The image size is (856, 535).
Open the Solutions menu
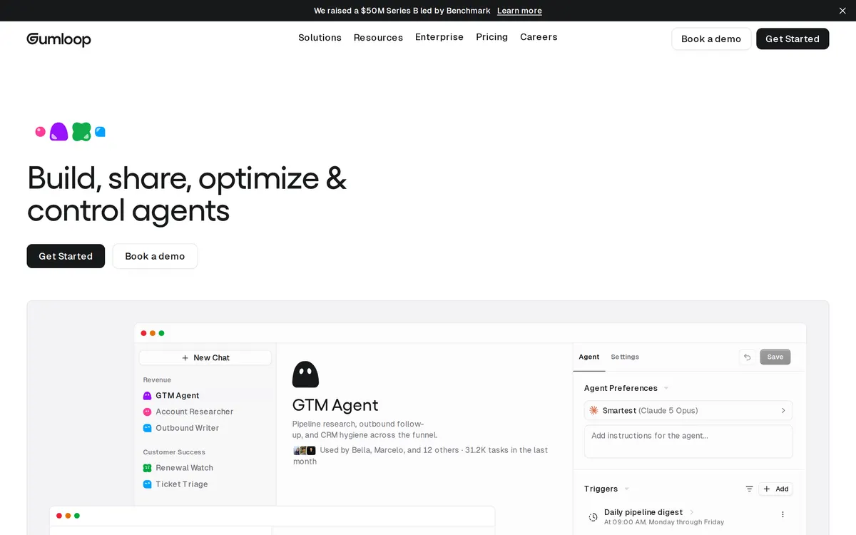click(x=320, y=38)
